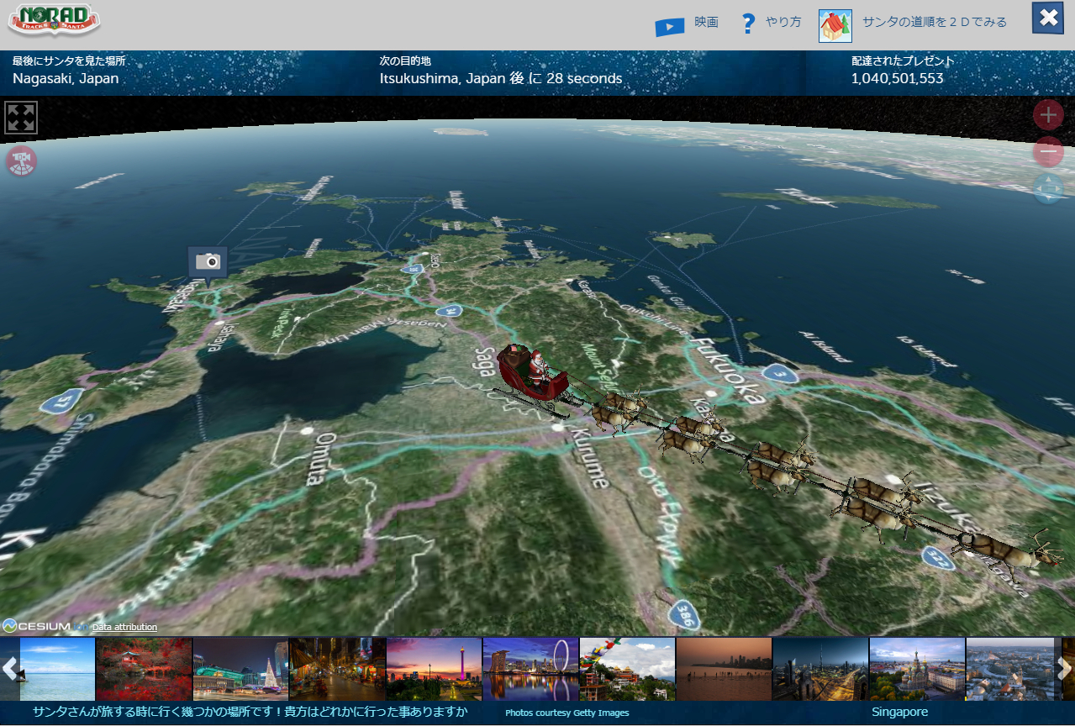Click the 最後にサンタを見た場所 heading
This screenshot has height=726, width=1075.
[x=69, y=61]
